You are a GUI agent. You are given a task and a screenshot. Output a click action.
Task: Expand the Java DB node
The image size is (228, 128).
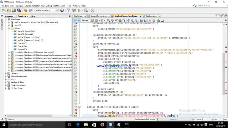pyautogui.click(x=9, y=25)
